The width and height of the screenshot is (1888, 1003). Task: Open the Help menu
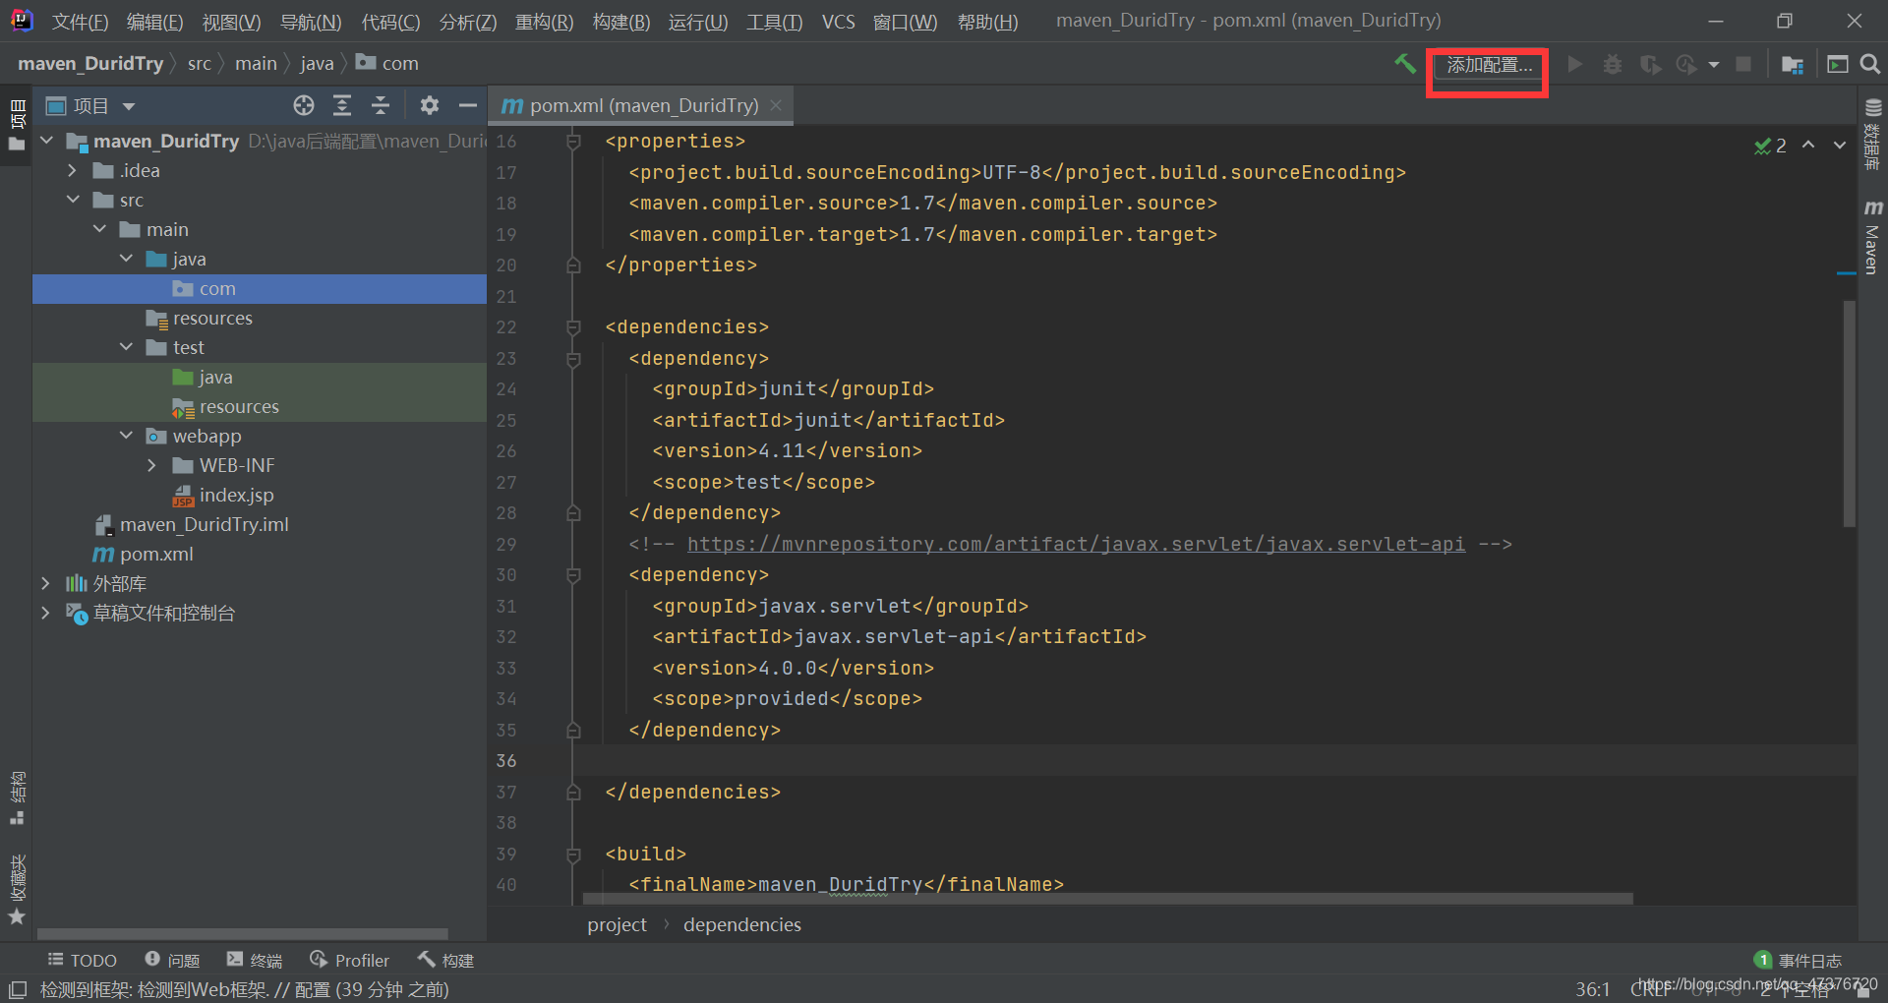tap(987, 22)
